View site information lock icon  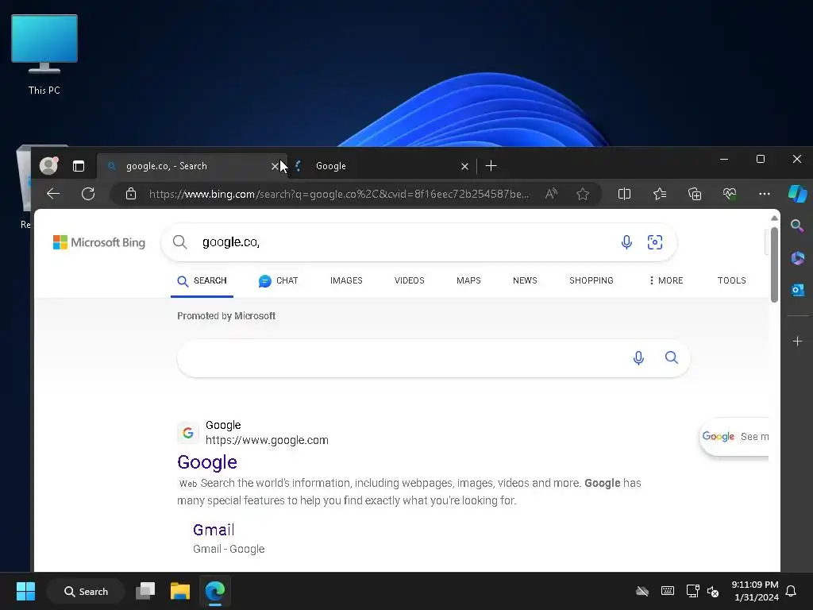131,194
